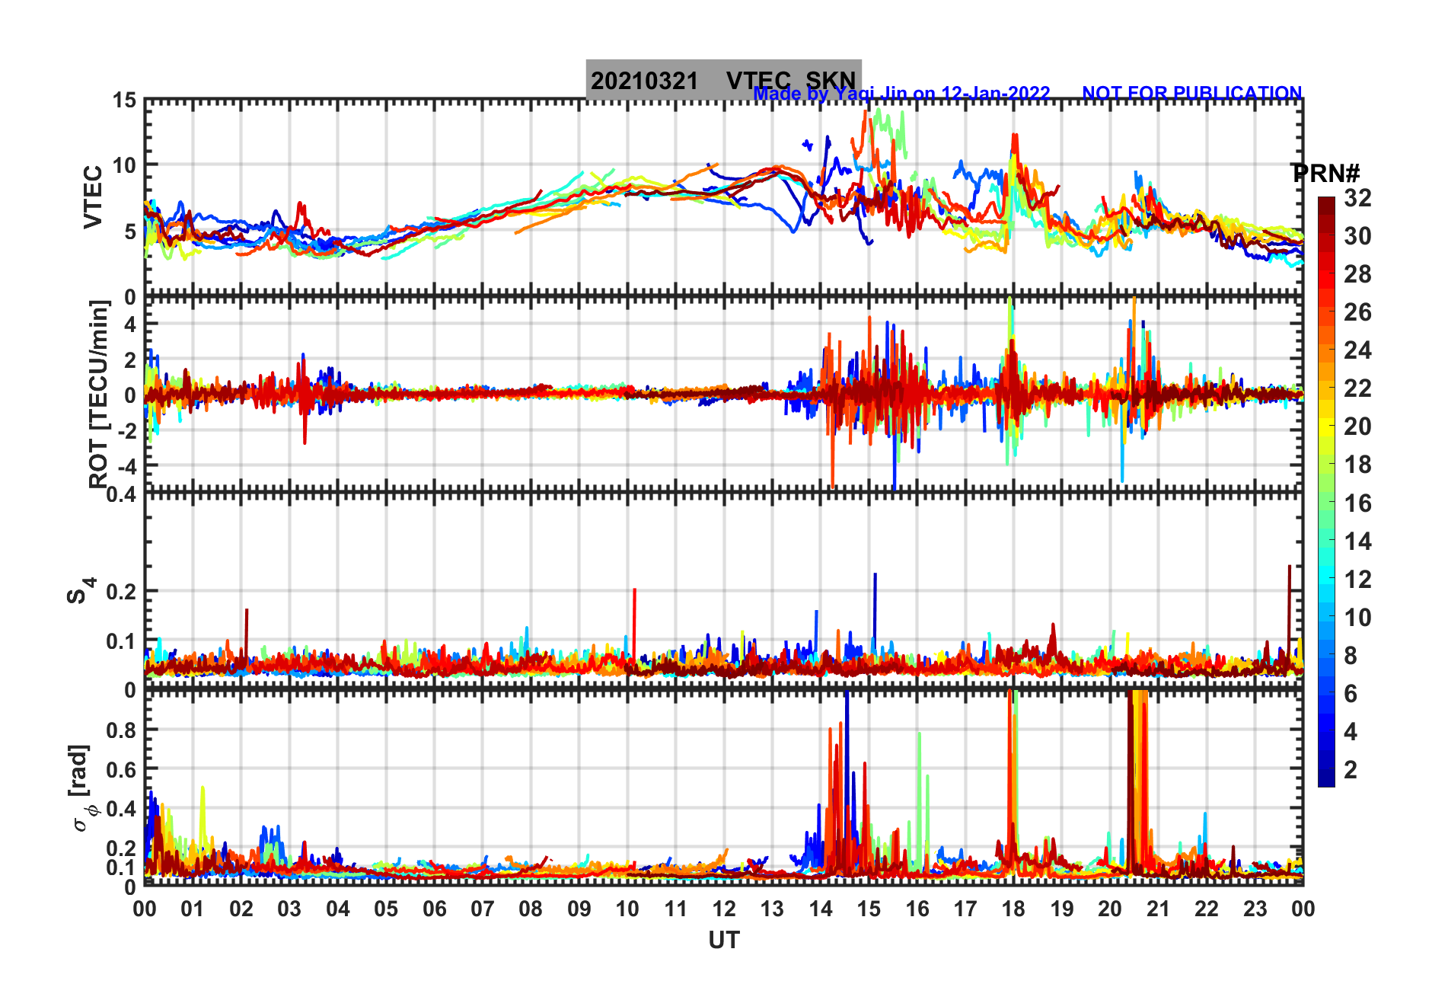Click the "8" tick label on the PRN colorbar
The image size is (1448, 984).
1351,655
